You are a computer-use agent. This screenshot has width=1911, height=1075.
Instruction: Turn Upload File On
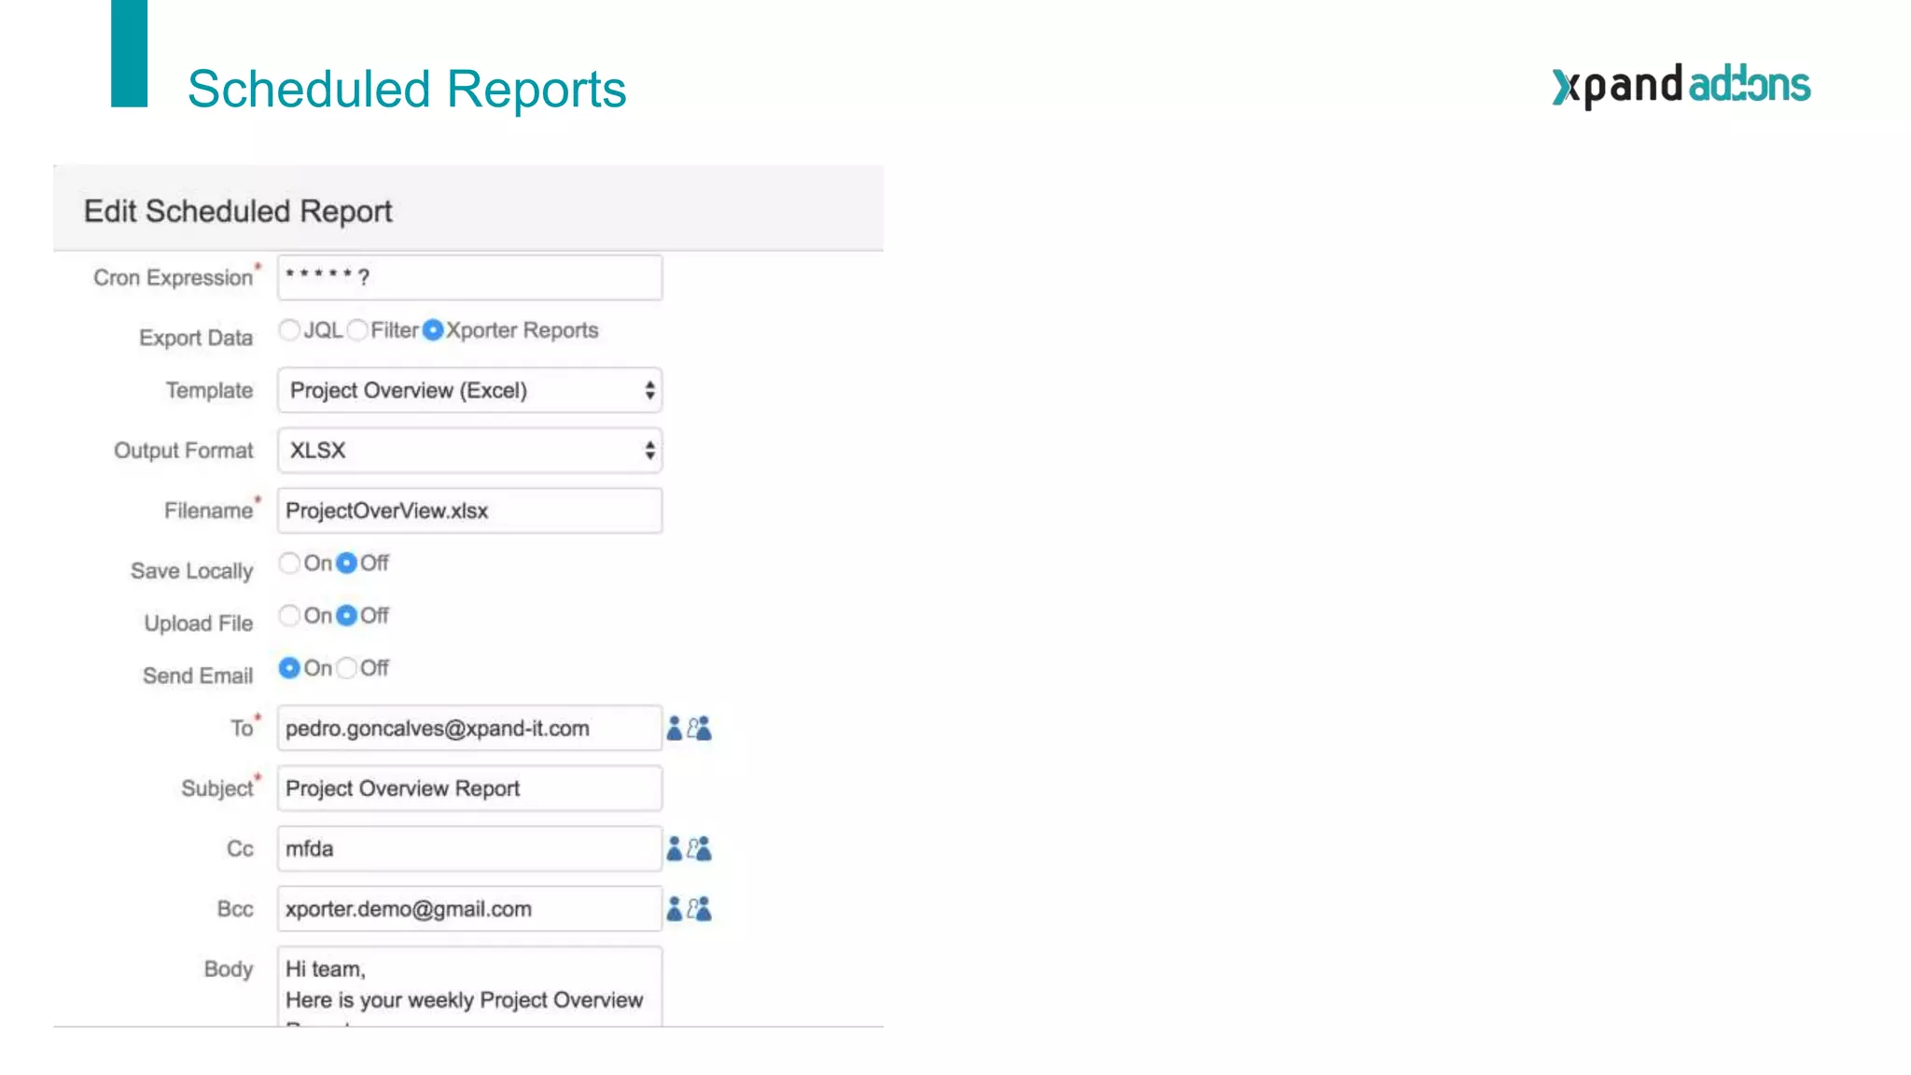tap(289, 616)
